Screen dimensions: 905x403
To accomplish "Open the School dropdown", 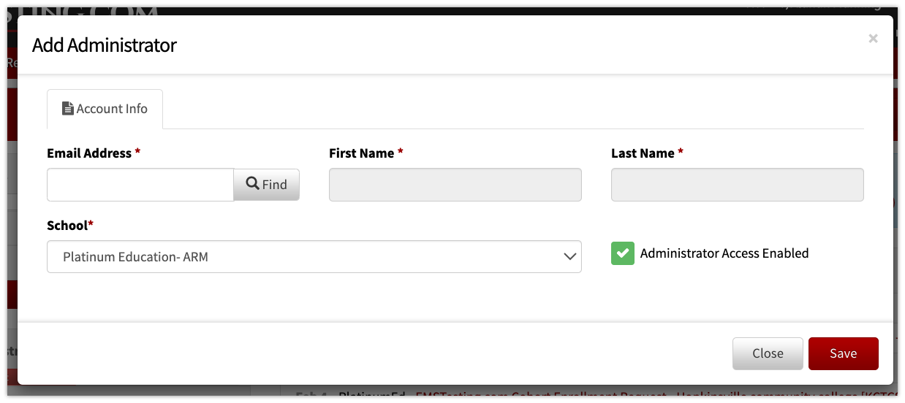I will tap(314, 257).
